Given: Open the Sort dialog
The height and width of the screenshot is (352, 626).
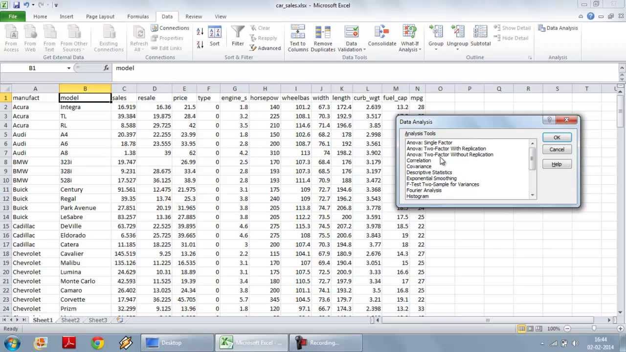Looking at the screenshot, I should 215,37.
